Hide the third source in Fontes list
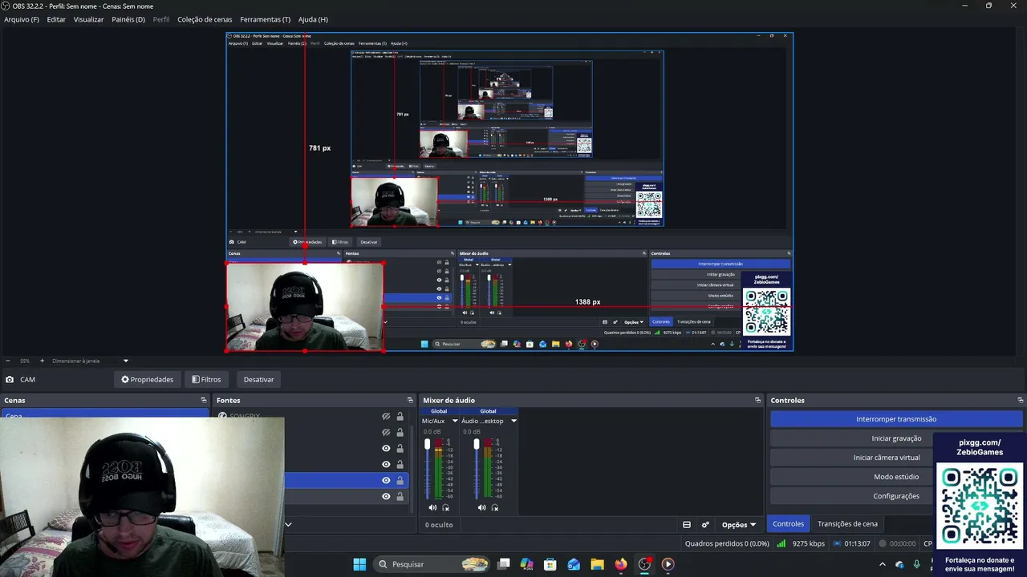The image size is (1027, 577). pyautogui.click(x=386, y=448)
